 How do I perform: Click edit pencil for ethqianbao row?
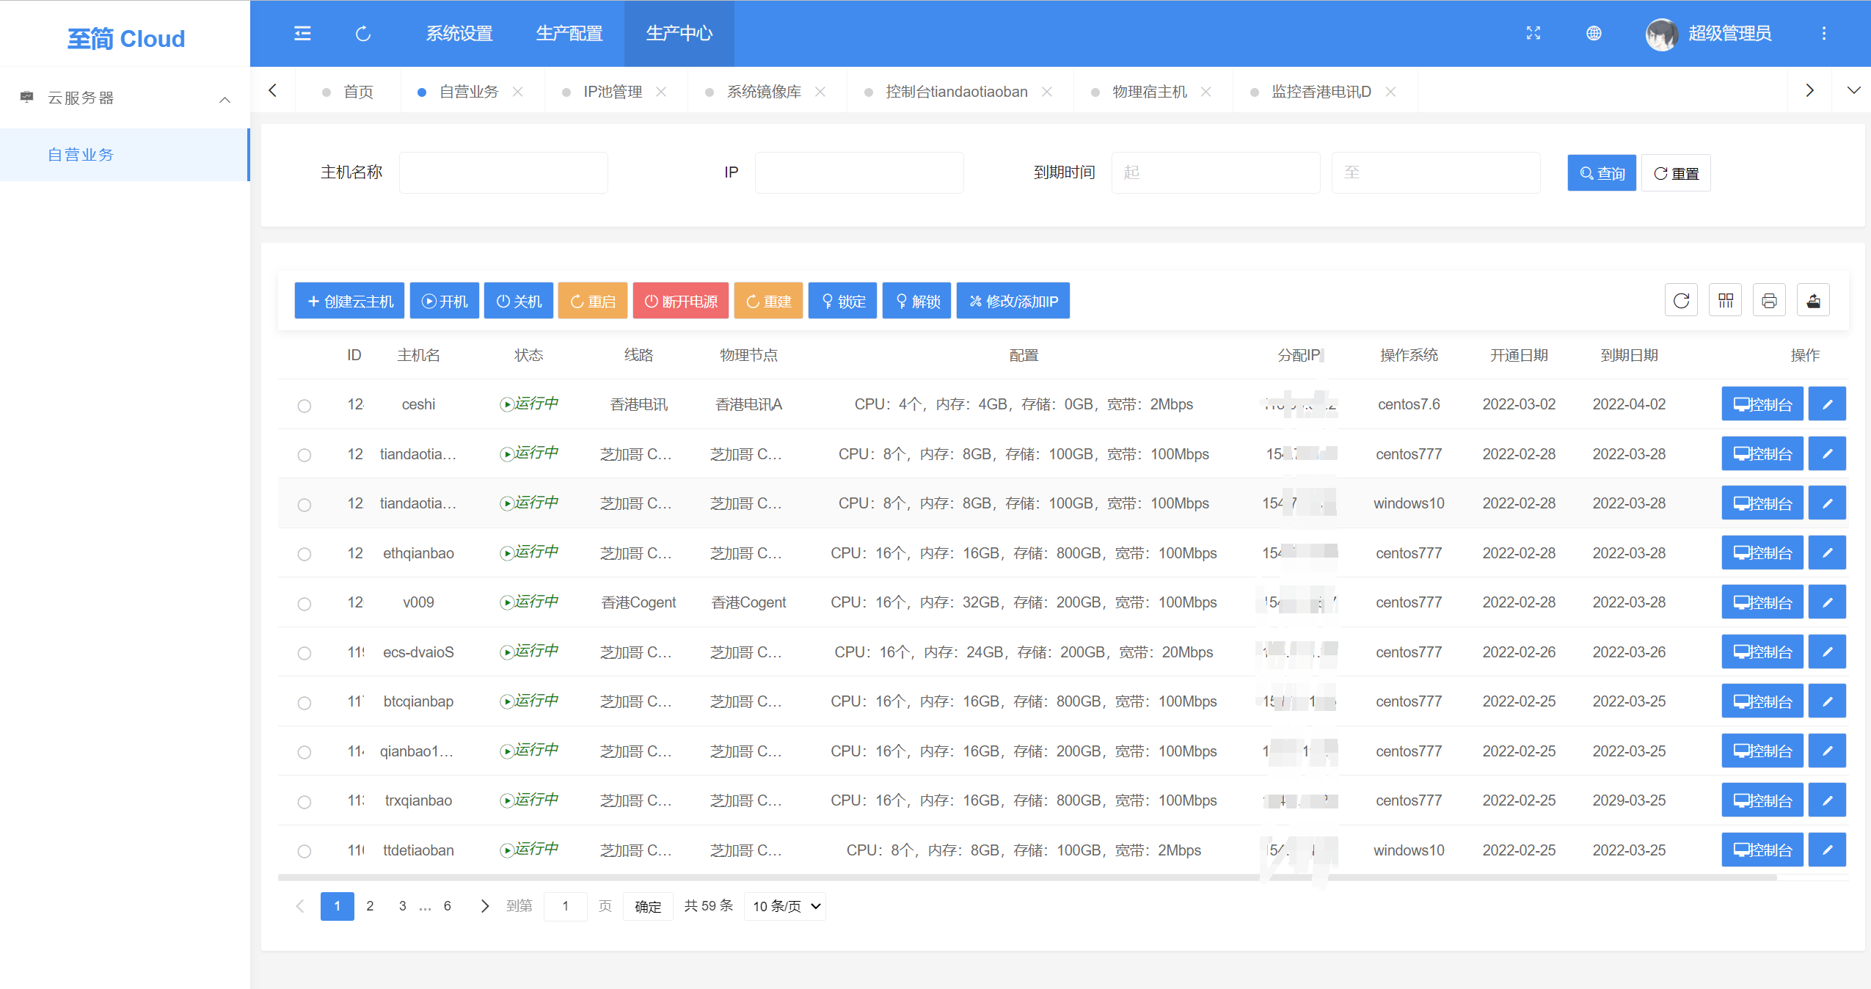coord(1827,552)
